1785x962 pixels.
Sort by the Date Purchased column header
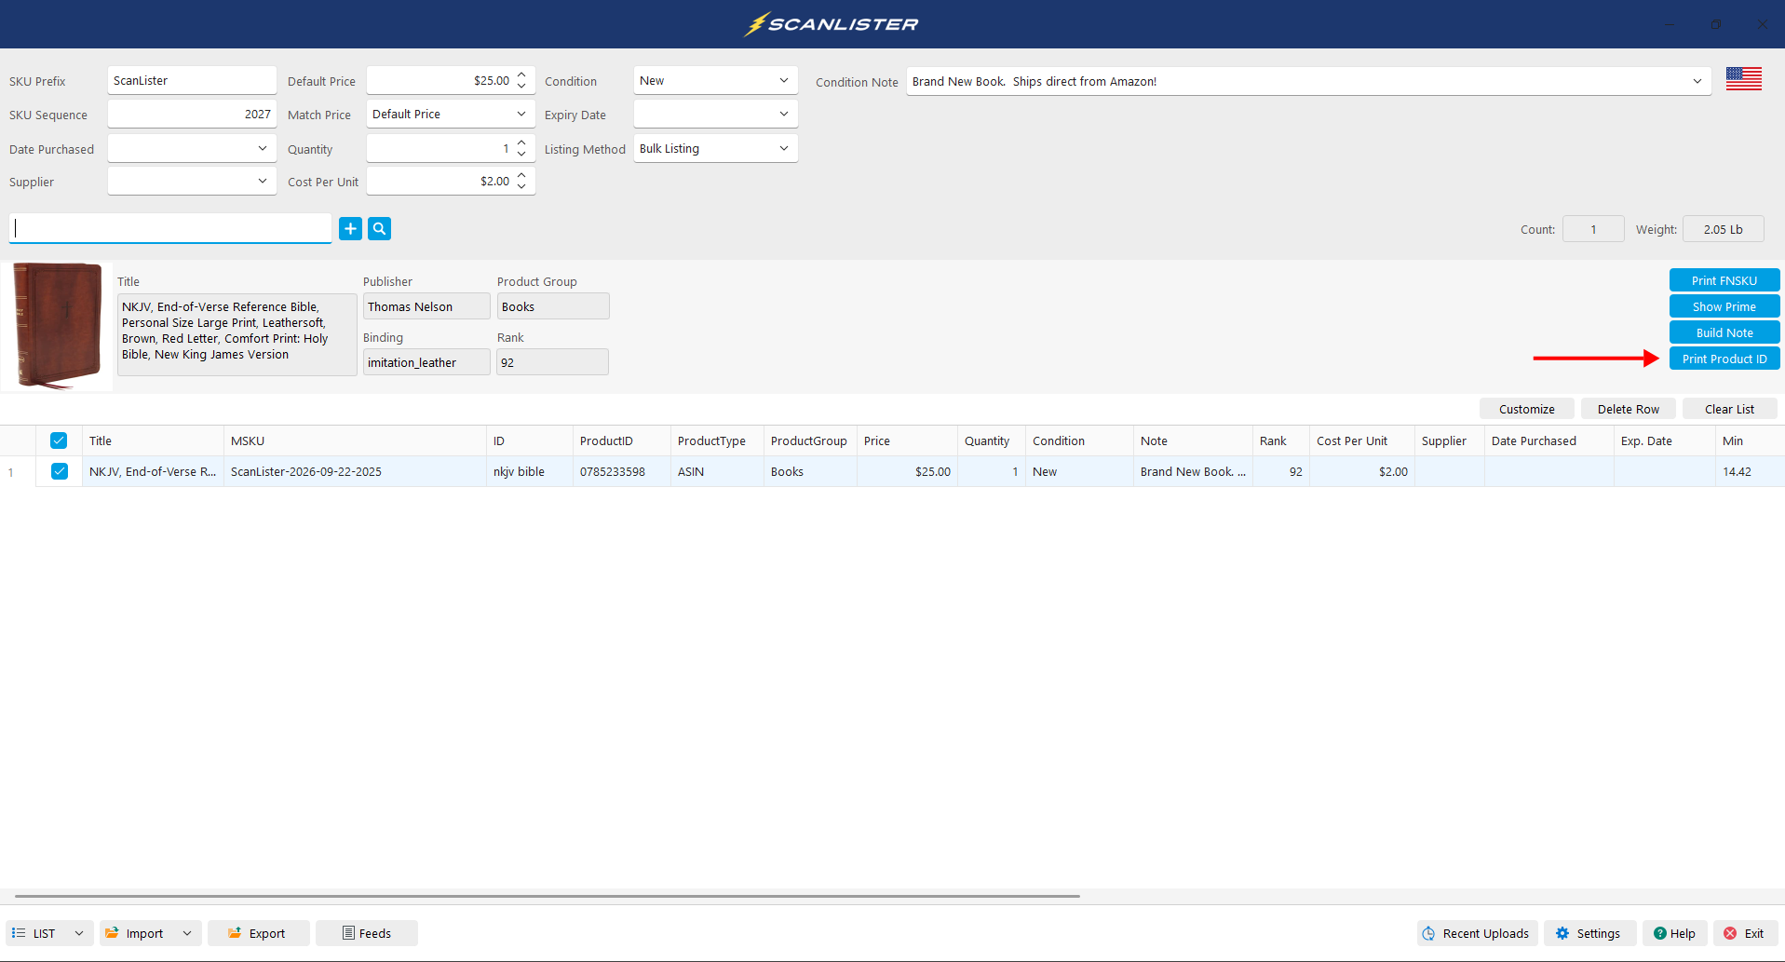[x=1548, y=440]
